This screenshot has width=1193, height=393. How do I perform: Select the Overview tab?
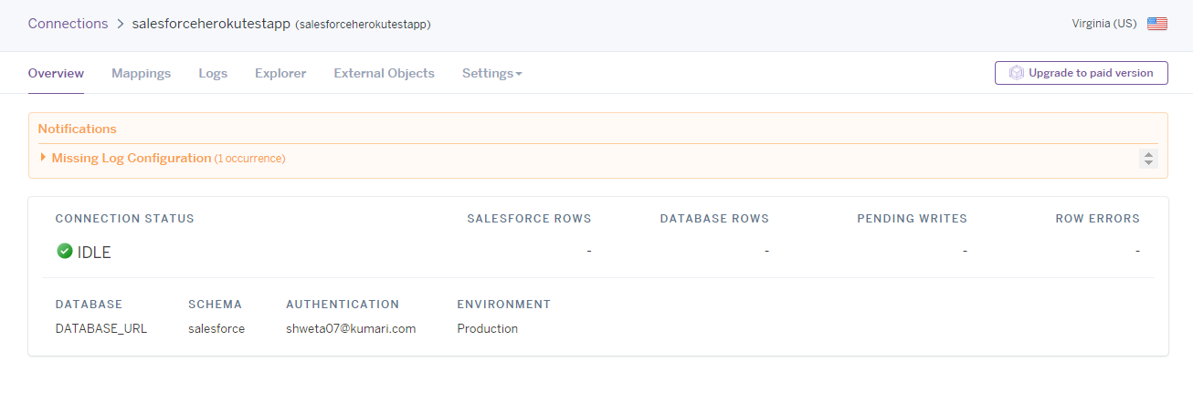[x=56, y=73]
